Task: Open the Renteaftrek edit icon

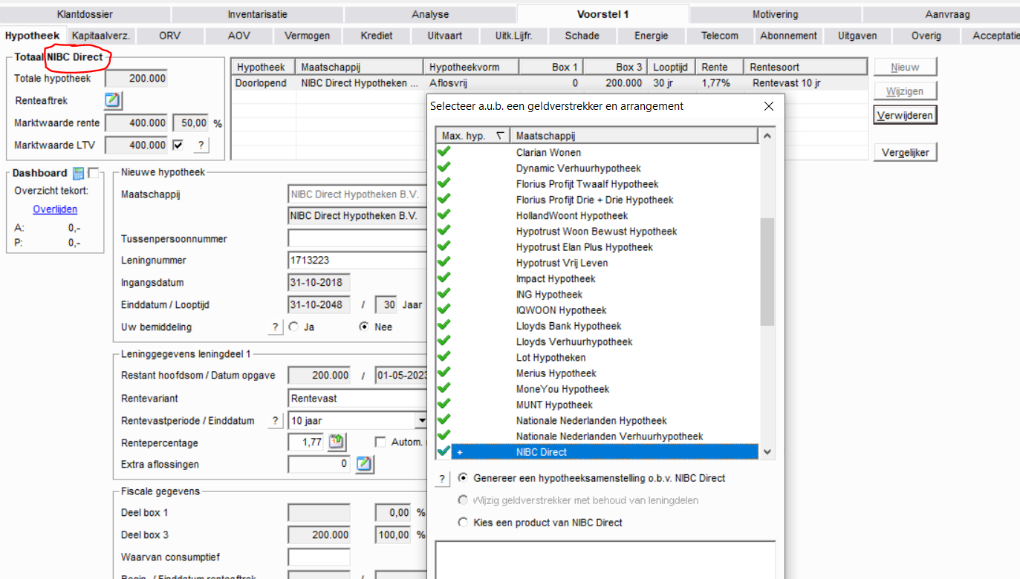Action: tap(113, 100)
